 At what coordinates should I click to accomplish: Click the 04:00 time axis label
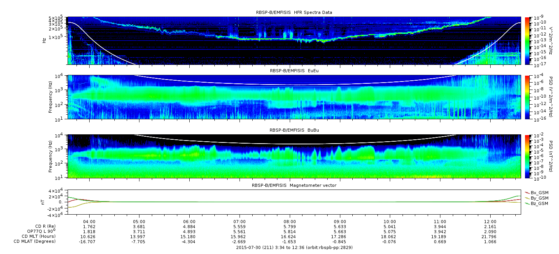89,222
